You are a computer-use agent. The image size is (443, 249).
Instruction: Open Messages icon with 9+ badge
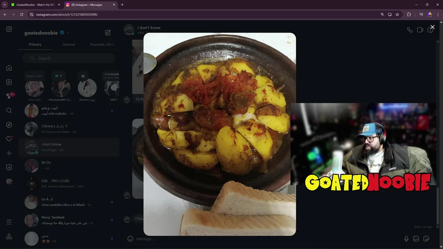pos(10,96)
